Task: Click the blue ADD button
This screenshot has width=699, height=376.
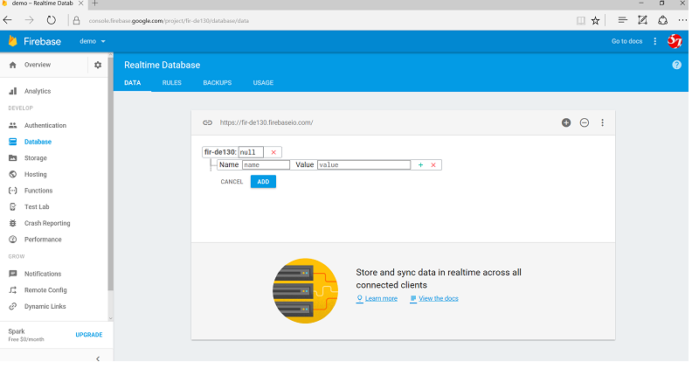Action: (x=263, y=182)
